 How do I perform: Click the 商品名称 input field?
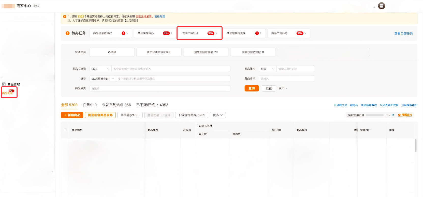click(287, 79)
